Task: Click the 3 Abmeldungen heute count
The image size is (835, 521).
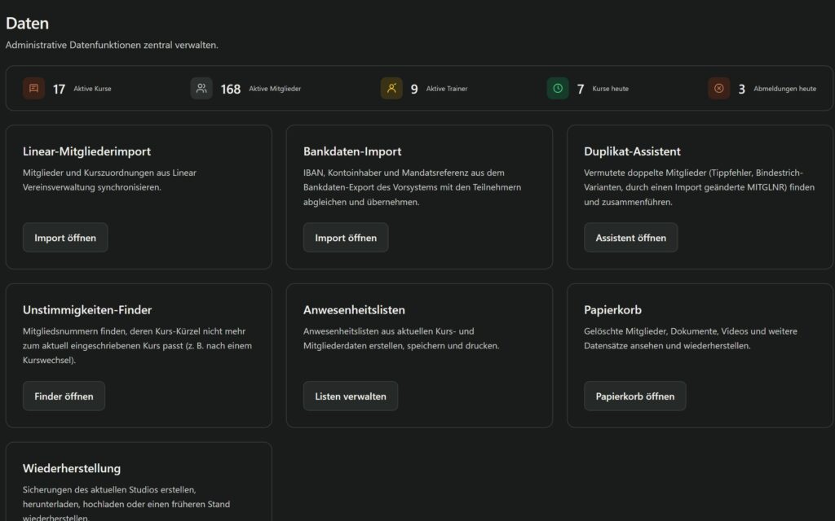Action: click(741, 90)
